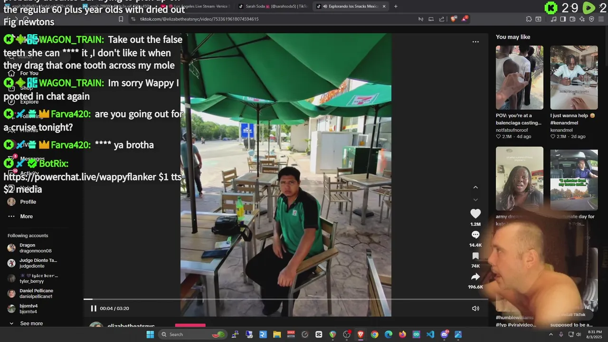Open the car driver video thumbnail
Viewport: 608px width, 342px height.
(x=574, y=180)
